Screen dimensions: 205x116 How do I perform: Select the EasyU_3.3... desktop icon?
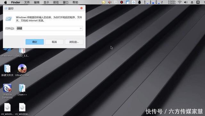[22, 53]
